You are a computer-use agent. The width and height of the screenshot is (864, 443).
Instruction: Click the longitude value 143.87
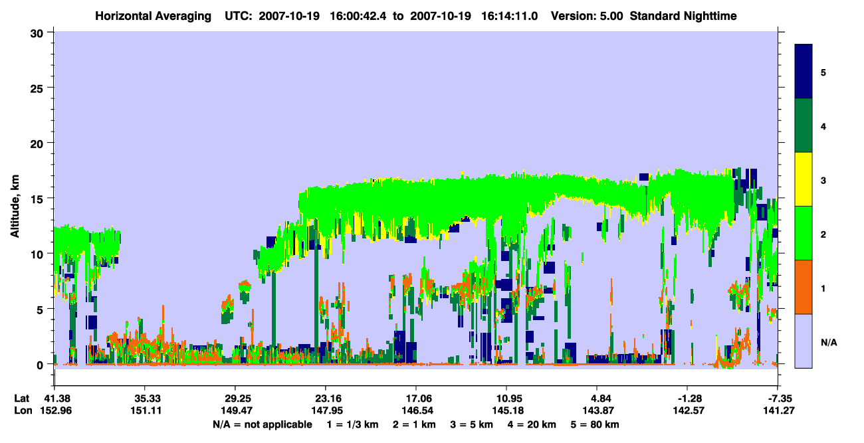coord(597,410)
